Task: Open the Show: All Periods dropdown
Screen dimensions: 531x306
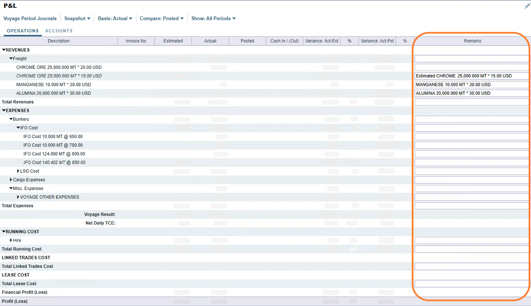Action: (213, 18)
